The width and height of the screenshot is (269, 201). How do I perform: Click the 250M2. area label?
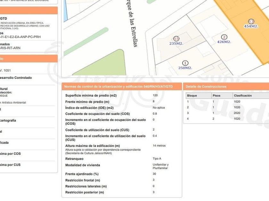click(185, 68)
